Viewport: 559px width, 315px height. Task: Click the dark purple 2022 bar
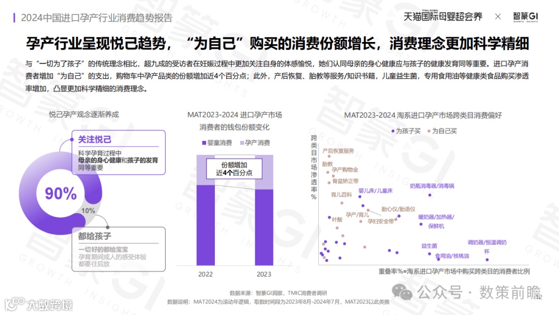(205, 225)
